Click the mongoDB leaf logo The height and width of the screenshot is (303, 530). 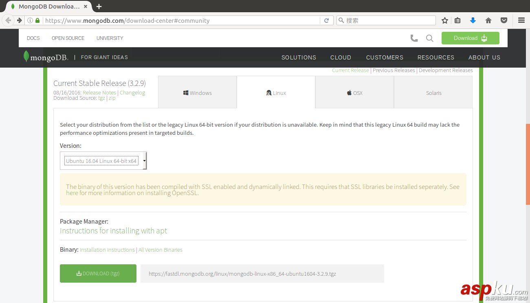(x=46, y=57)
